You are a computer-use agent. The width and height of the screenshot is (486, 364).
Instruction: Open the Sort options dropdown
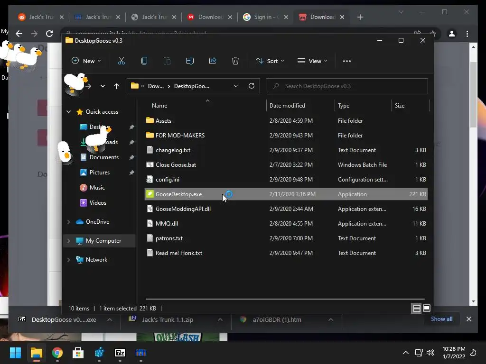point(270,61)
